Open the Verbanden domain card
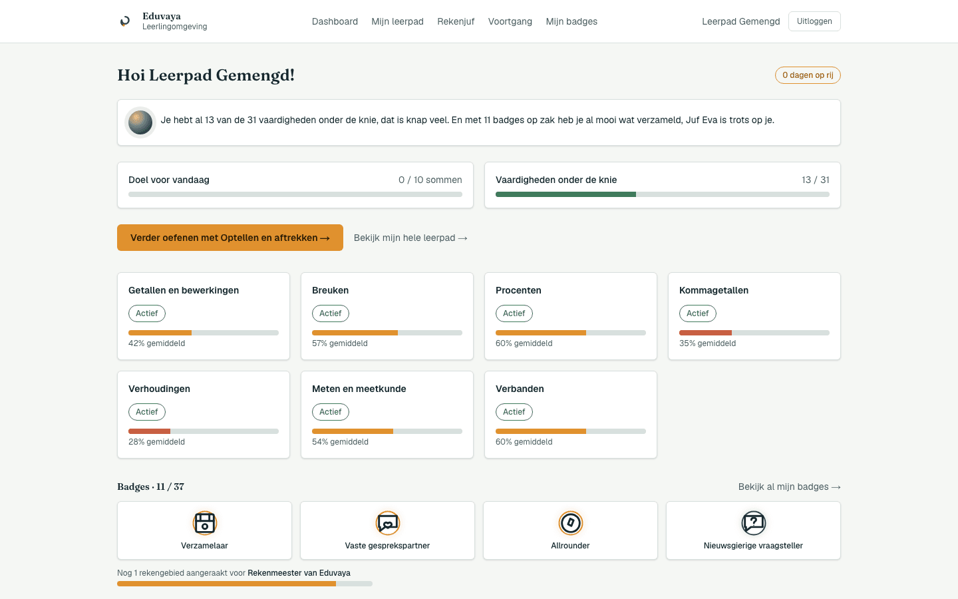 pos(571,415)
